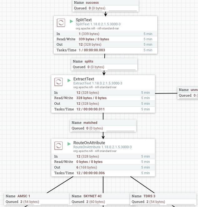Select the SKYNET 4C connection

tap(100, 199)
